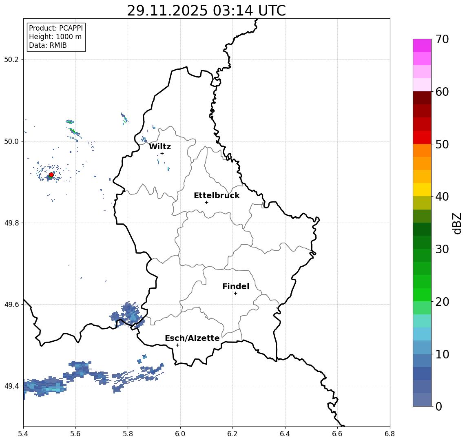Click the 50.0 latitude axis label
The height and width of the screenshot is (442, 467).
click(x=11, y=141)
